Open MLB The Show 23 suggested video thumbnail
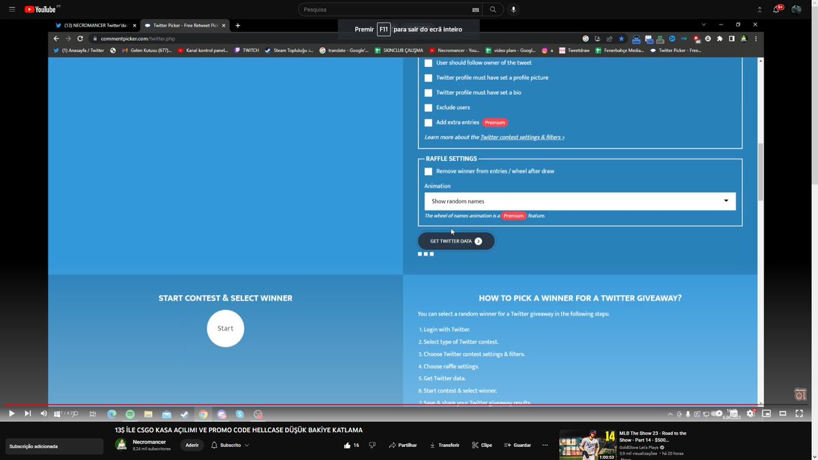The height and width of the screenshot is (460, 818). (x=588, y=445)
